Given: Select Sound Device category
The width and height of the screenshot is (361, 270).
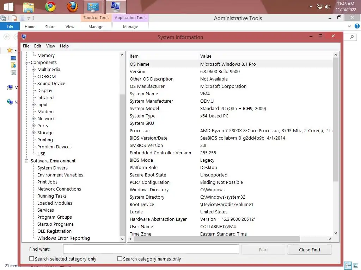Looking at the screenshot, I should (51, 84).
